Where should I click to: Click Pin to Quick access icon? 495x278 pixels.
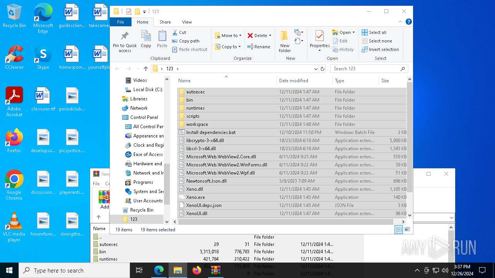(125, 42)
